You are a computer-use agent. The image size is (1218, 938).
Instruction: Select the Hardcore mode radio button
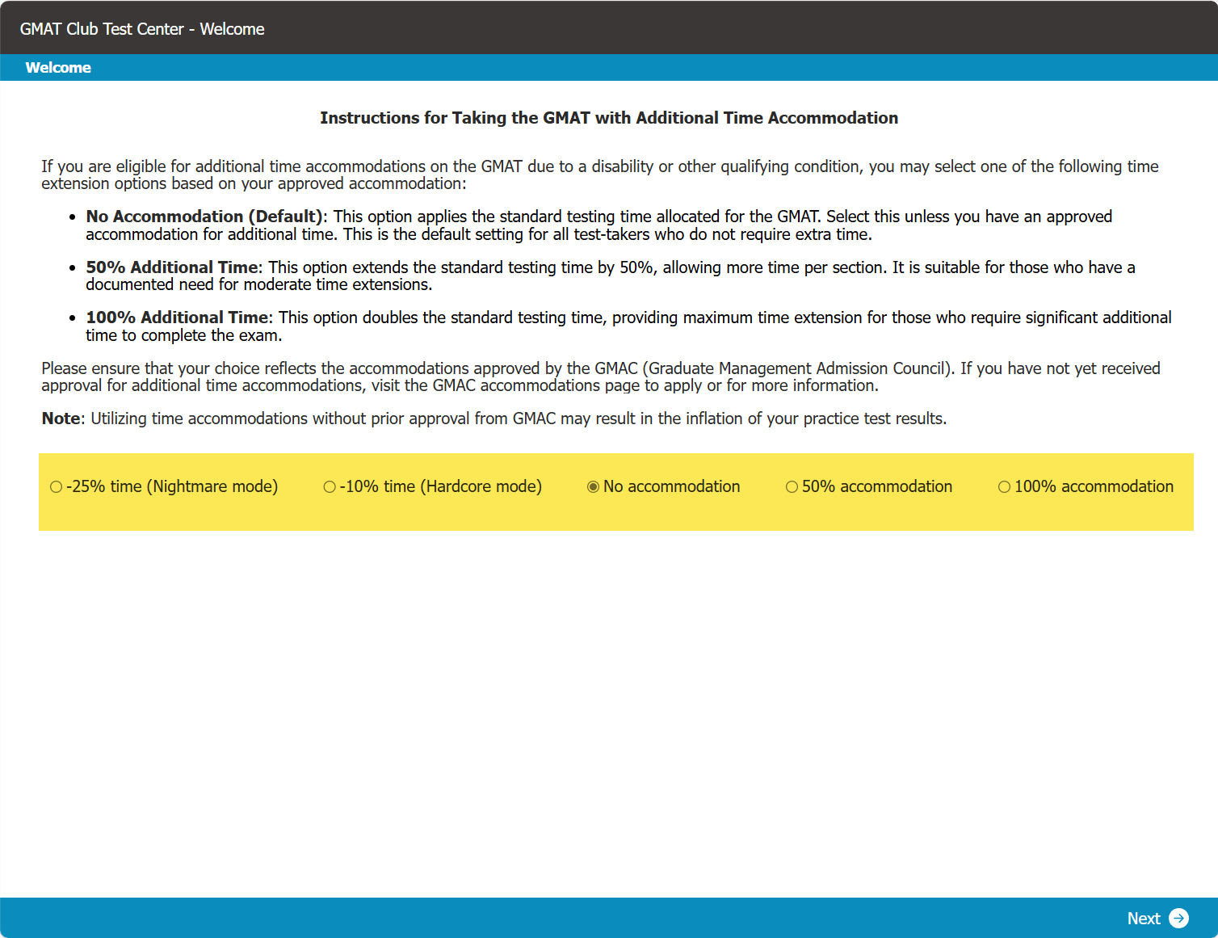point(330,486)
